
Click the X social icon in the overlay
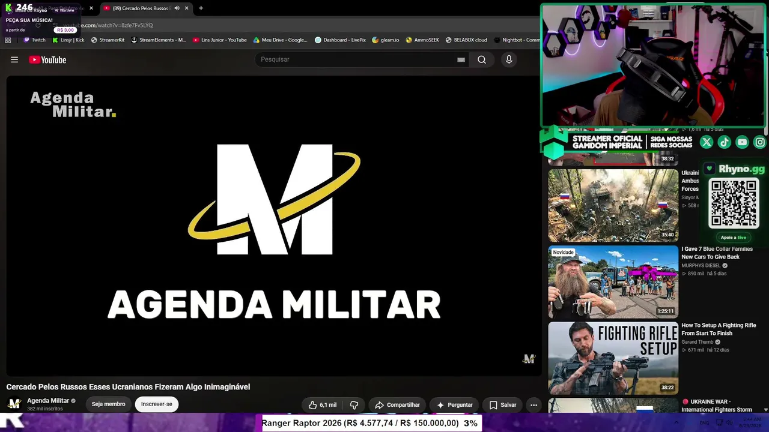(x=707, y=142)
